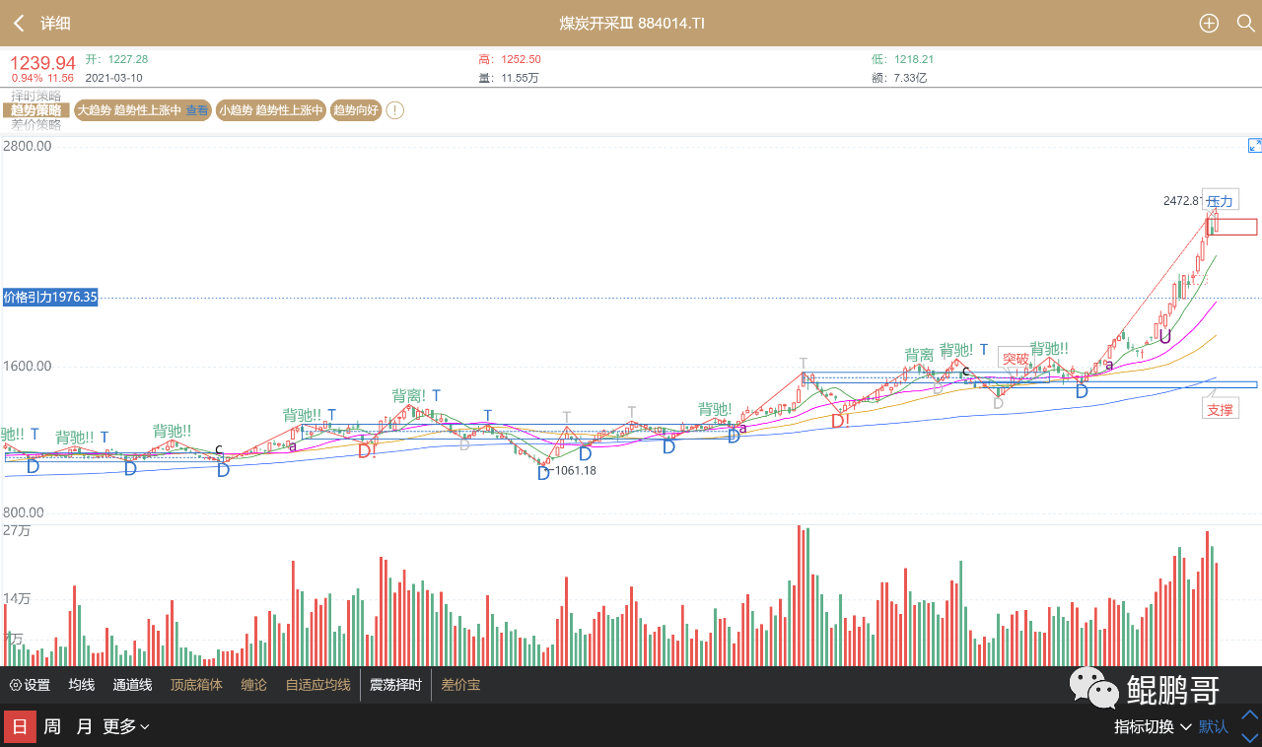Enable the 自适应均线 indicator

pyautogui.click(x=316, y=684)
